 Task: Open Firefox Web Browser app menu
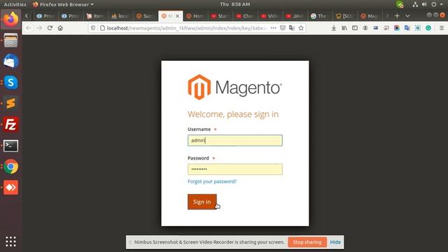[x=64, y=4]
